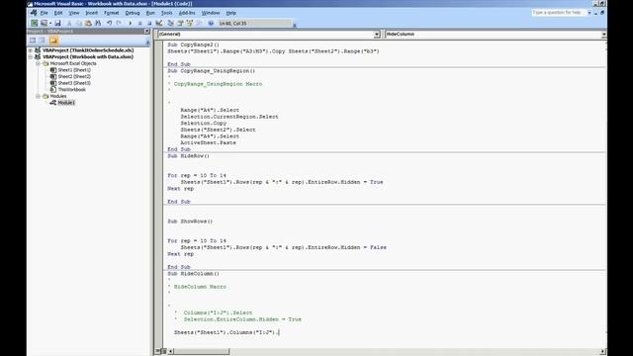This screenshot has width=633, height=356.
Task: Click Full Module View button at bottom of code
Action: (x=163, y=352)
